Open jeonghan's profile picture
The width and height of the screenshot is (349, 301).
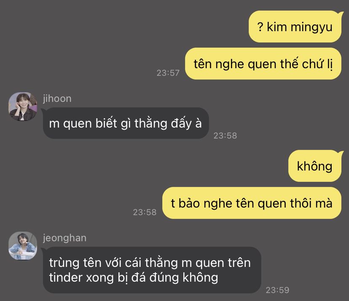[x=23, y=246]
